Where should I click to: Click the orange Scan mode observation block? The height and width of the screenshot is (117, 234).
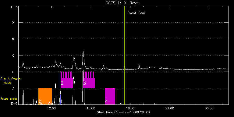(x=45, y=96)
